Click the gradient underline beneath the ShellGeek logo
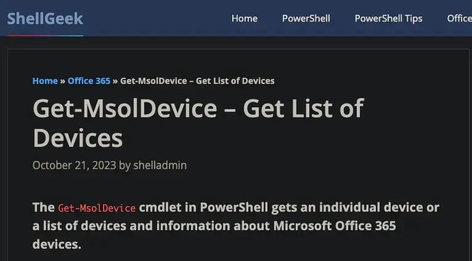Screen dimensions: 472x261 click(x=44, y=35)
